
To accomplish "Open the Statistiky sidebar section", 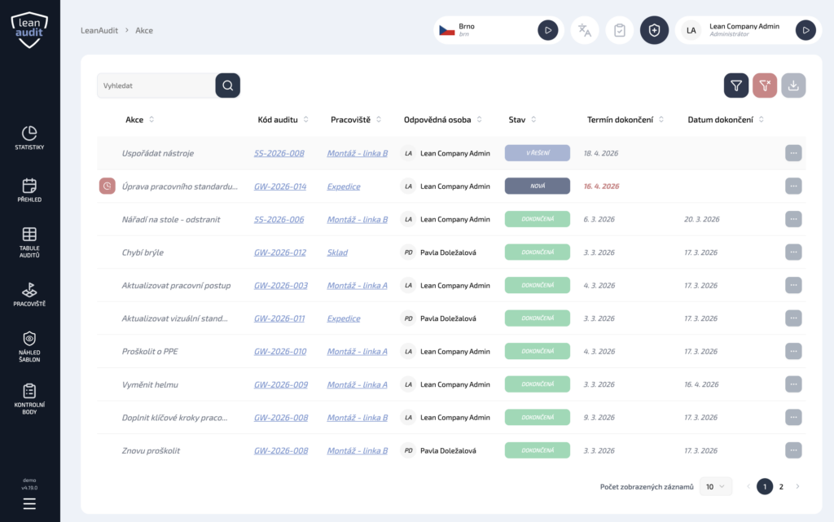I will 29,138.
